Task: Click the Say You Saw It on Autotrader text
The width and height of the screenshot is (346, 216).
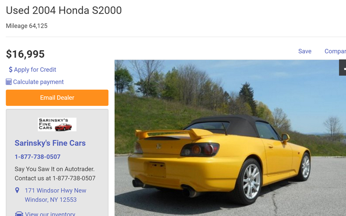Action: [54, 169]
